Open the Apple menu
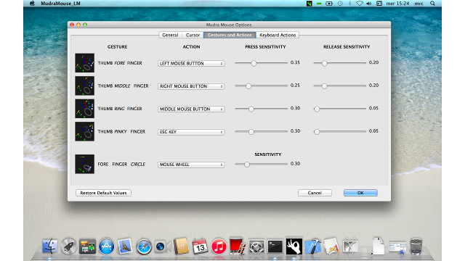465x261 pixels. pos(32,4)
